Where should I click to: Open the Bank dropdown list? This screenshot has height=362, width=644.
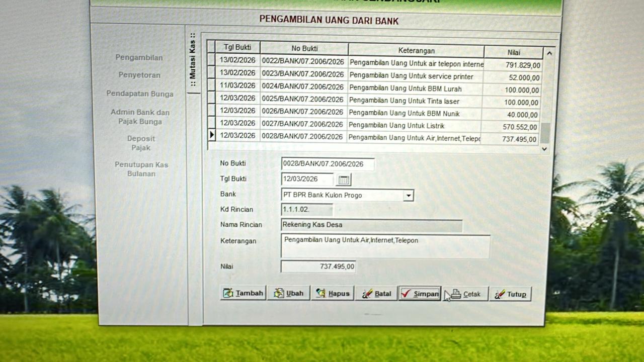click(x=409, y=195)
